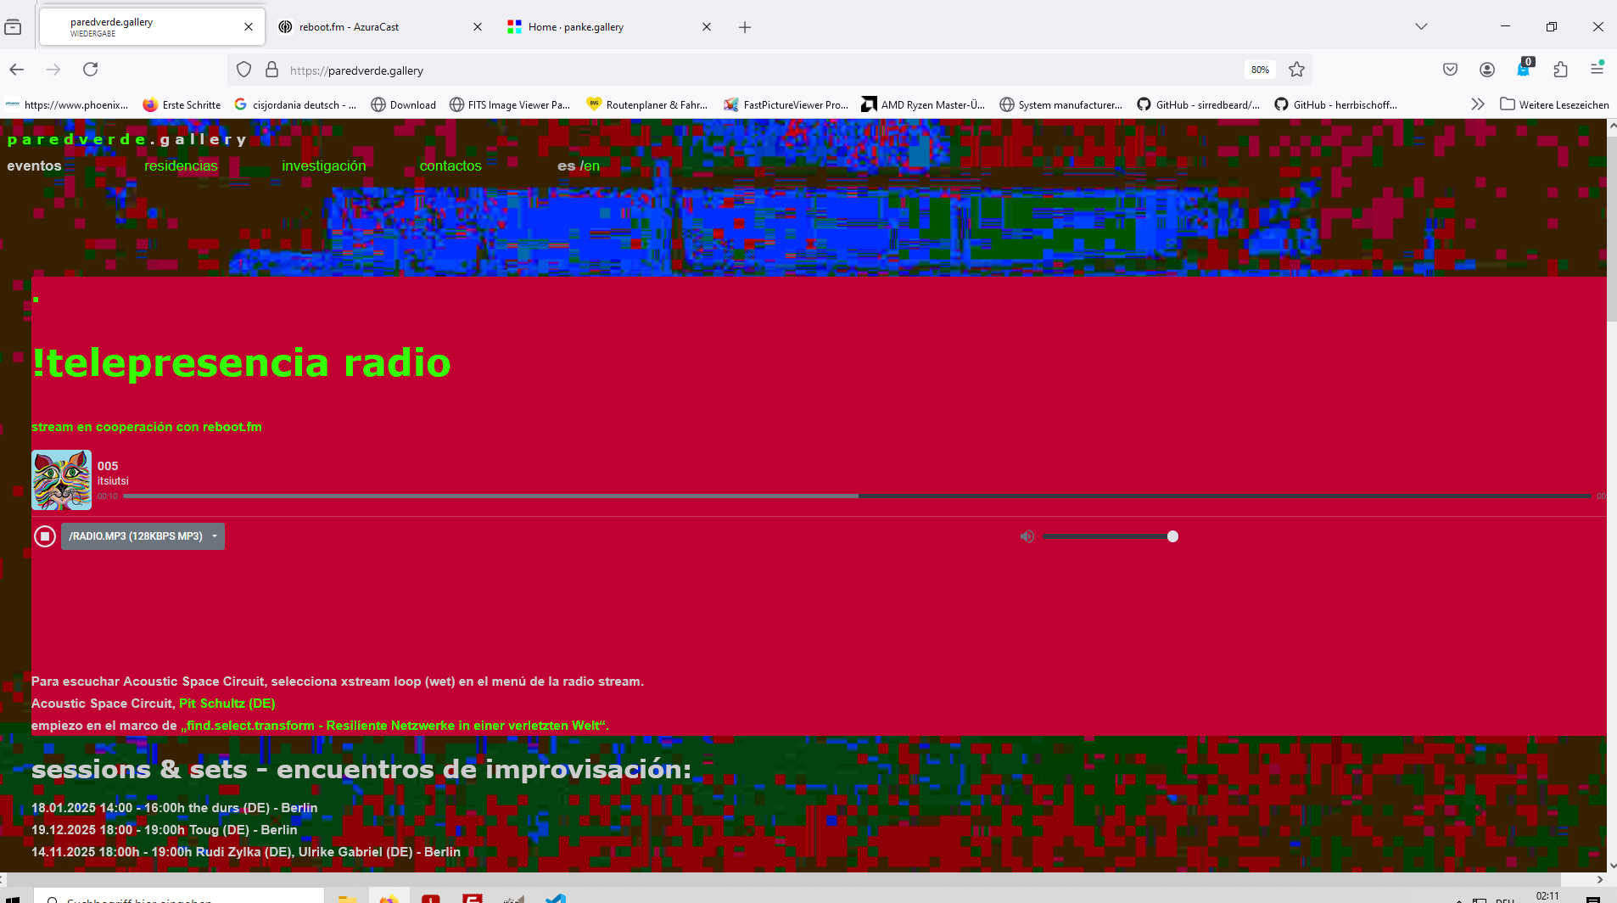This screenshot has width=1617, height=903.
Task: Open the list all tabs dropdown
Action: pos(1421,27)
